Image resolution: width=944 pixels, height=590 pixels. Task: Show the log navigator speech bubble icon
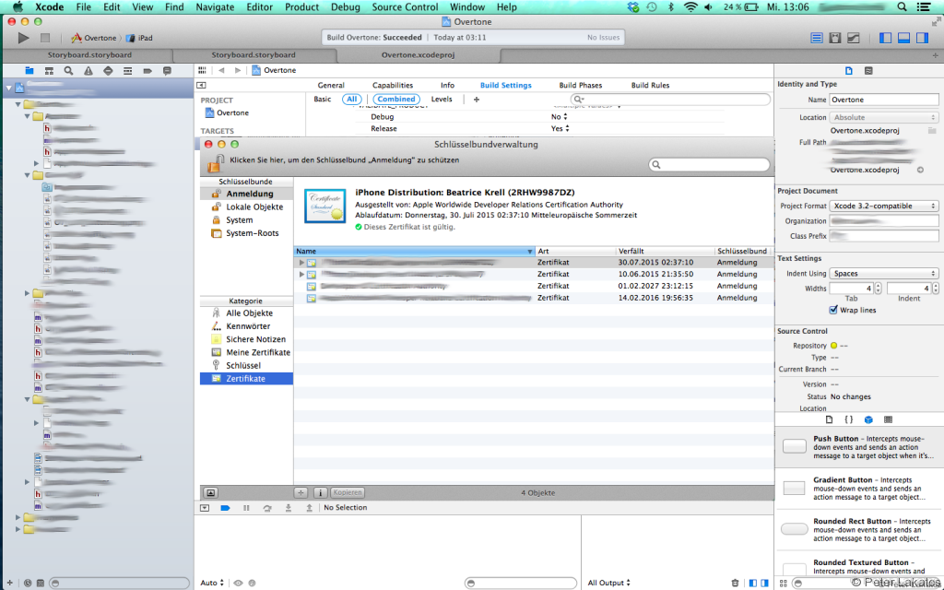[x=168, y=71]
